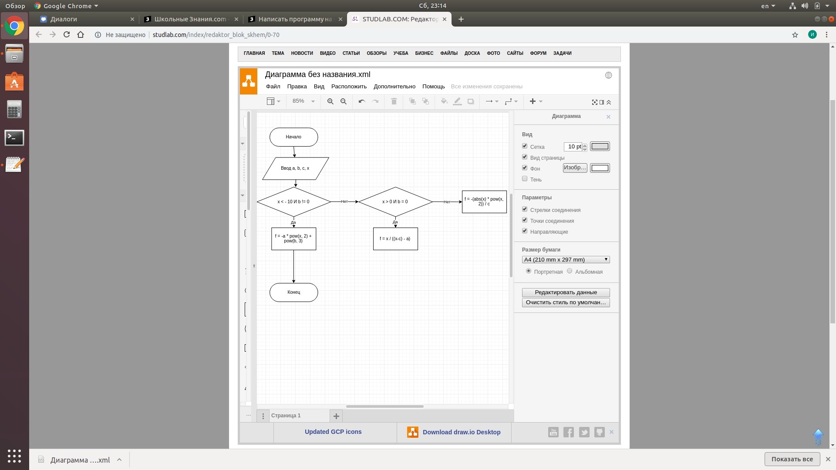Toggle fullscreen in the editor toolbar
The image size is (836, 470).
tap(594, 102)
